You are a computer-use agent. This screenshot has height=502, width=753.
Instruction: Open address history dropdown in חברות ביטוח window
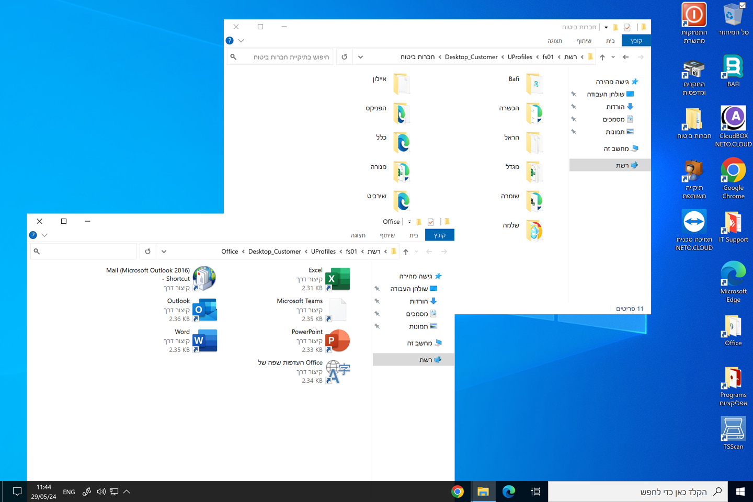[360, 57]
